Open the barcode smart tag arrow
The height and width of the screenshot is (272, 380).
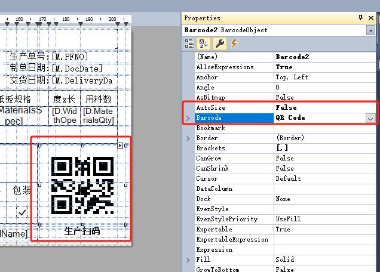(119, 146)
